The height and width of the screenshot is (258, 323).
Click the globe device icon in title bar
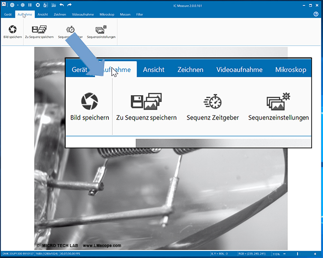pos(12,5)
